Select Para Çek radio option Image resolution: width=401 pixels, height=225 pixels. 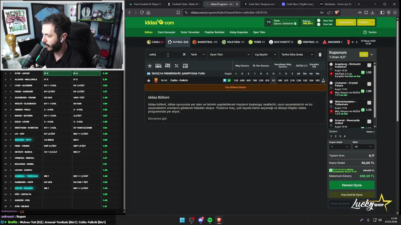click(319, 24)
